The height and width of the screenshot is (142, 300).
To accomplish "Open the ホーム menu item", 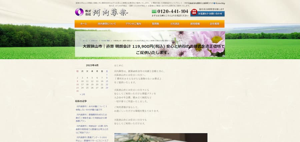I will 84,24.
